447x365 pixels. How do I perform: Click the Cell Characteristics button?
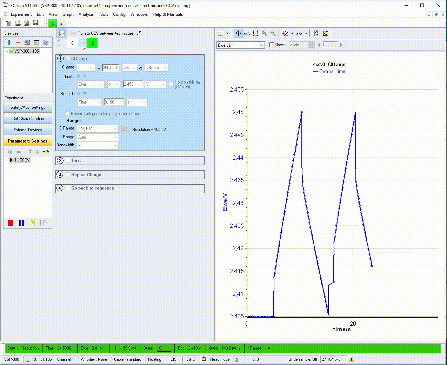(x=28, y=119)
